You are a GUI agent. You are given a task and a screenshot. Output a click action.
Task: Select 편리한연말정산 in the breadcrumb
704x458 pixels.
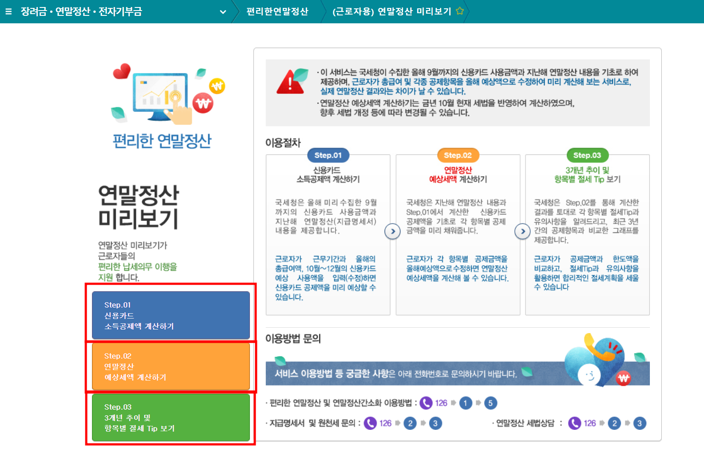(x=277, y=12)
